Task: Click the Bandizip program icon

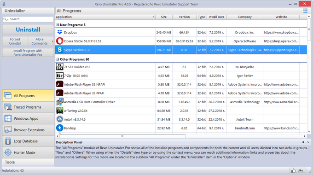Action: pos(59,128)
